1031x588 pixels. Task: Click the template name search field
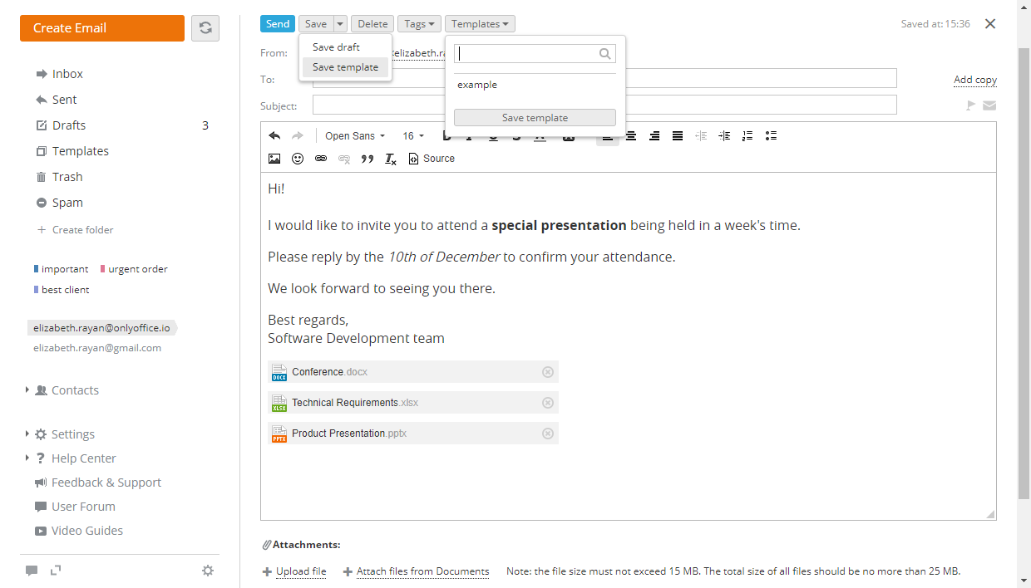(528, 54)
